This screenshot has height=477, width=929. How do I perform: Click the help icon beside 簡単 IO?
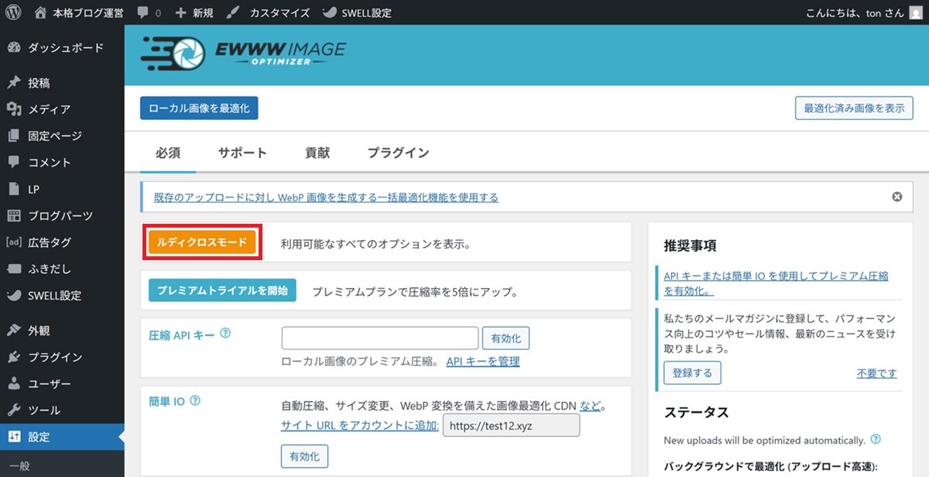(x=195, y=401)
